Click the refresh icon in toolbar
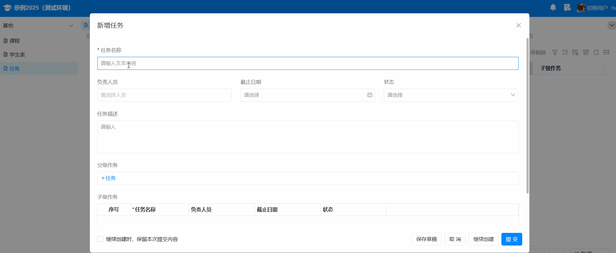616x253 pixels. 596,52
